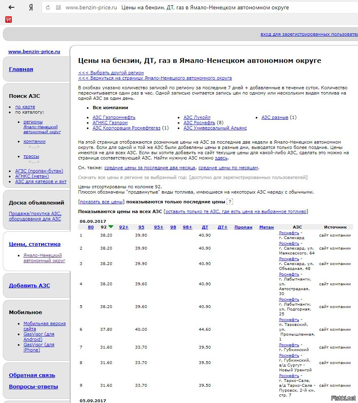Open the Продажа/покупка АЗС ads link
Viewport: 358px width, 403px height.
point(35,216)
